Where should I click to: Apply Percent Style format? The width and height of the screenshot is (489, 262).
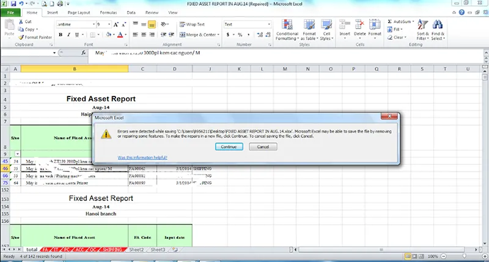click(x=240, y=35)
